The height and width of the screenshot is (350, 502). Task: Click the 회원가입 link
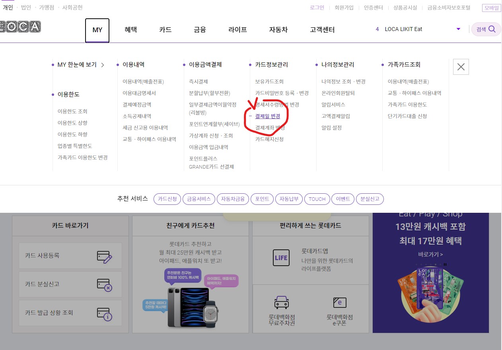tap(344, 8)
